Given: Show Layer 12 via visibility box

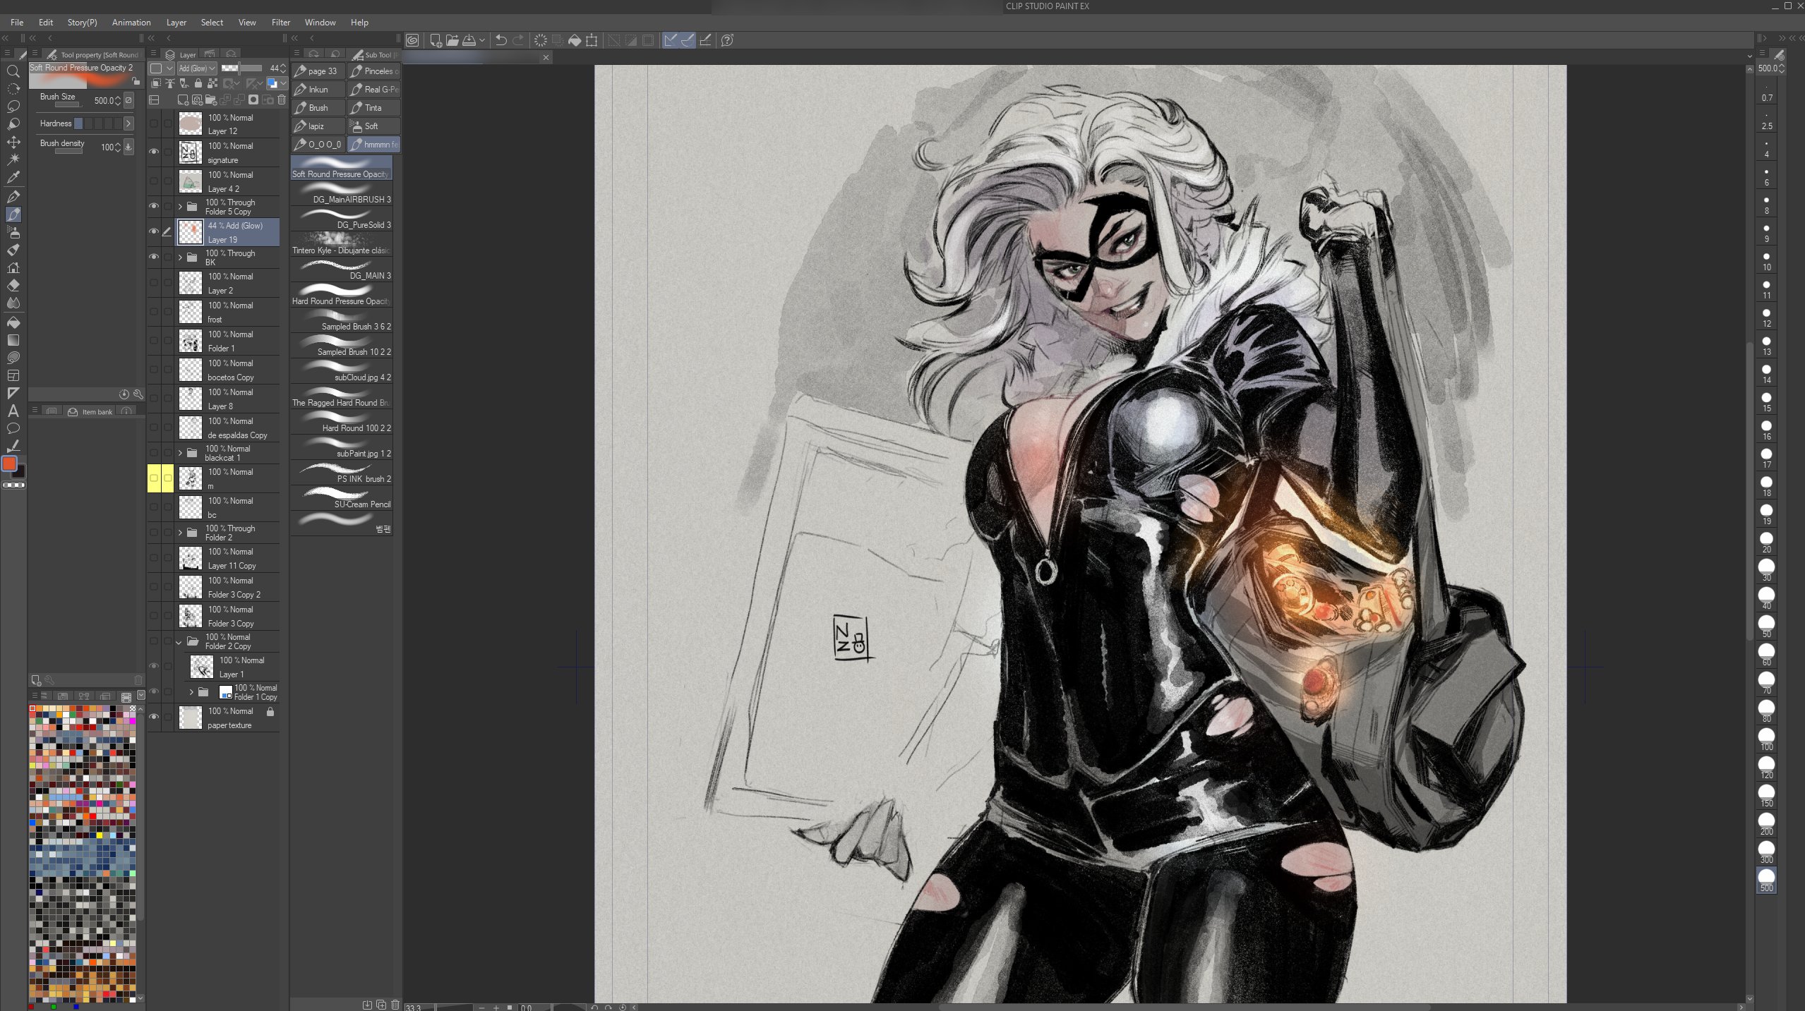Looking at the screenshot, I should pyautogui.click(x=154, y=123).
